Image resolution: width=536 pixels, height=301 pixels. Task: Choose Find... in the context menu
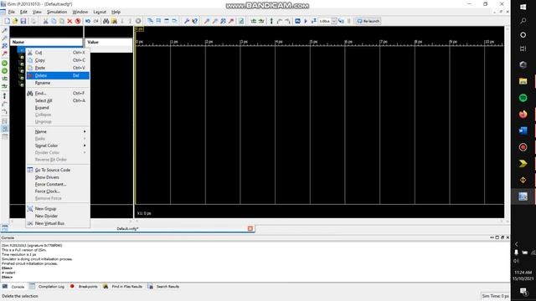pos(58,93)
